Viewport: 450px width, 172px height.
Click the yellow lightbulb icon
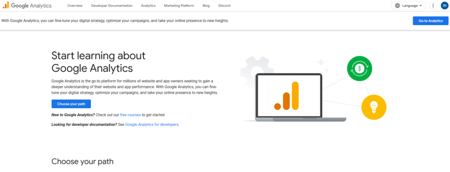pyautogui.click(x=374, y=107)
